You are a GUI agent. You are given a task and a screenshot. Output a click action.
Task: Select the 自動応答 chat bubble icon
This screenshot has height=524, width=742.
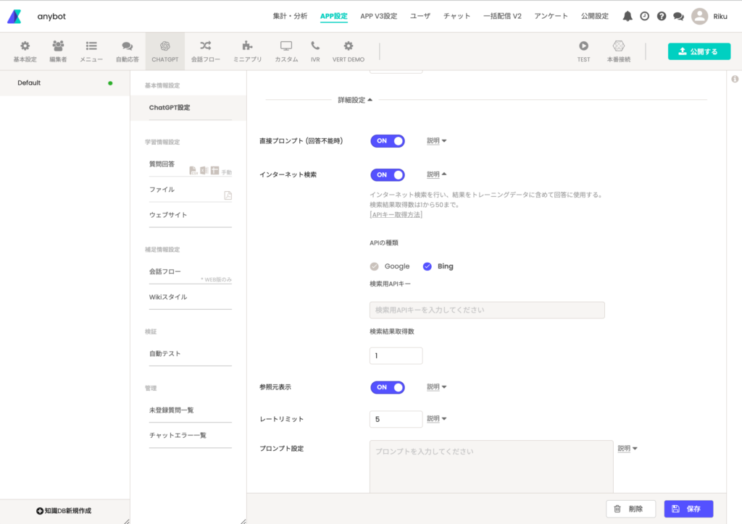pos(128,46)
